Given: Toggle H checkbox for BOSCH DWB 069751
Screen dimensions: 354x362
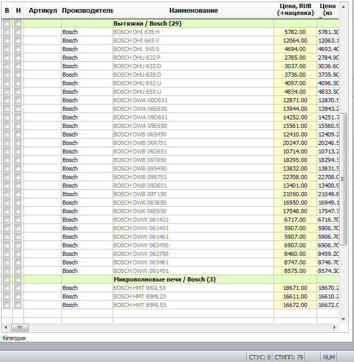Looking at the screenshot, I should [18, 143].
